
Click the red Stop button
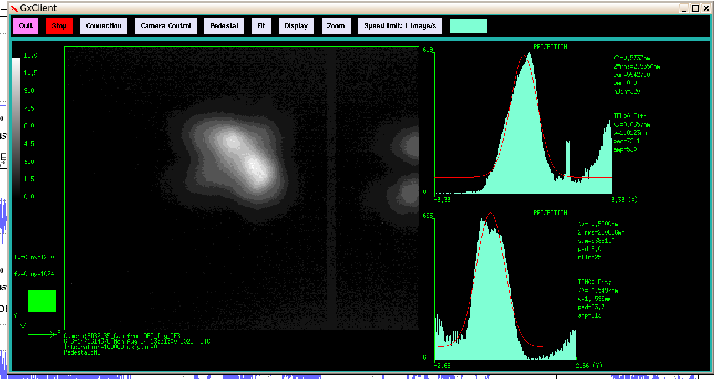click(59, 26)
